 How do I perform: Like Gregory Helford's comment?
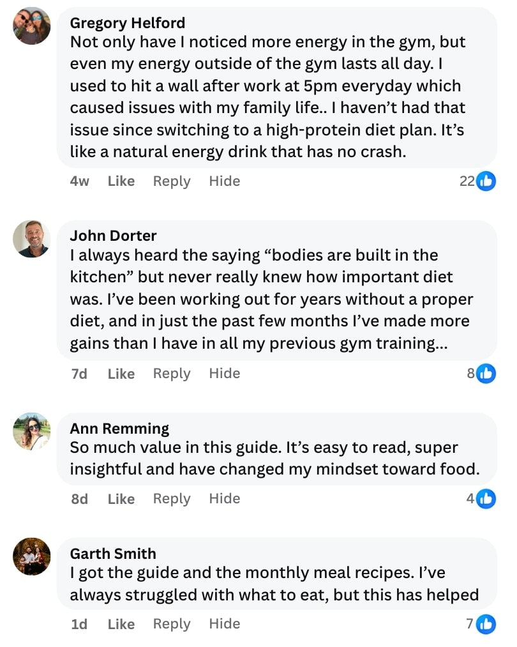point(121,181)
